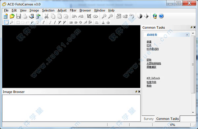Click the globe web update icon
Image resolution: width=198 pixels, height=129 pixels.
pos(155,16)
